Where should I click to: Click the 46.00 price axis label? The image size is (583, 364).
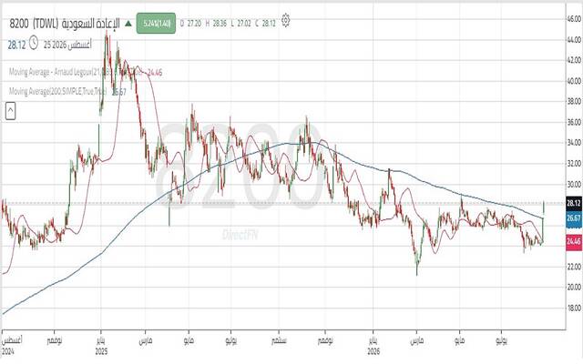(574, 18)
